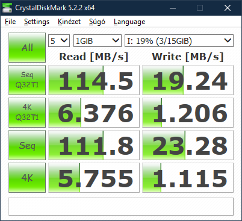Open the Language menu
242x221 pixels.
pos(129,22)
